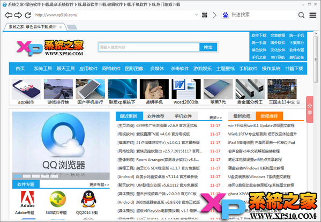Open the 图形图像 nav item

(x=135, y=69)
